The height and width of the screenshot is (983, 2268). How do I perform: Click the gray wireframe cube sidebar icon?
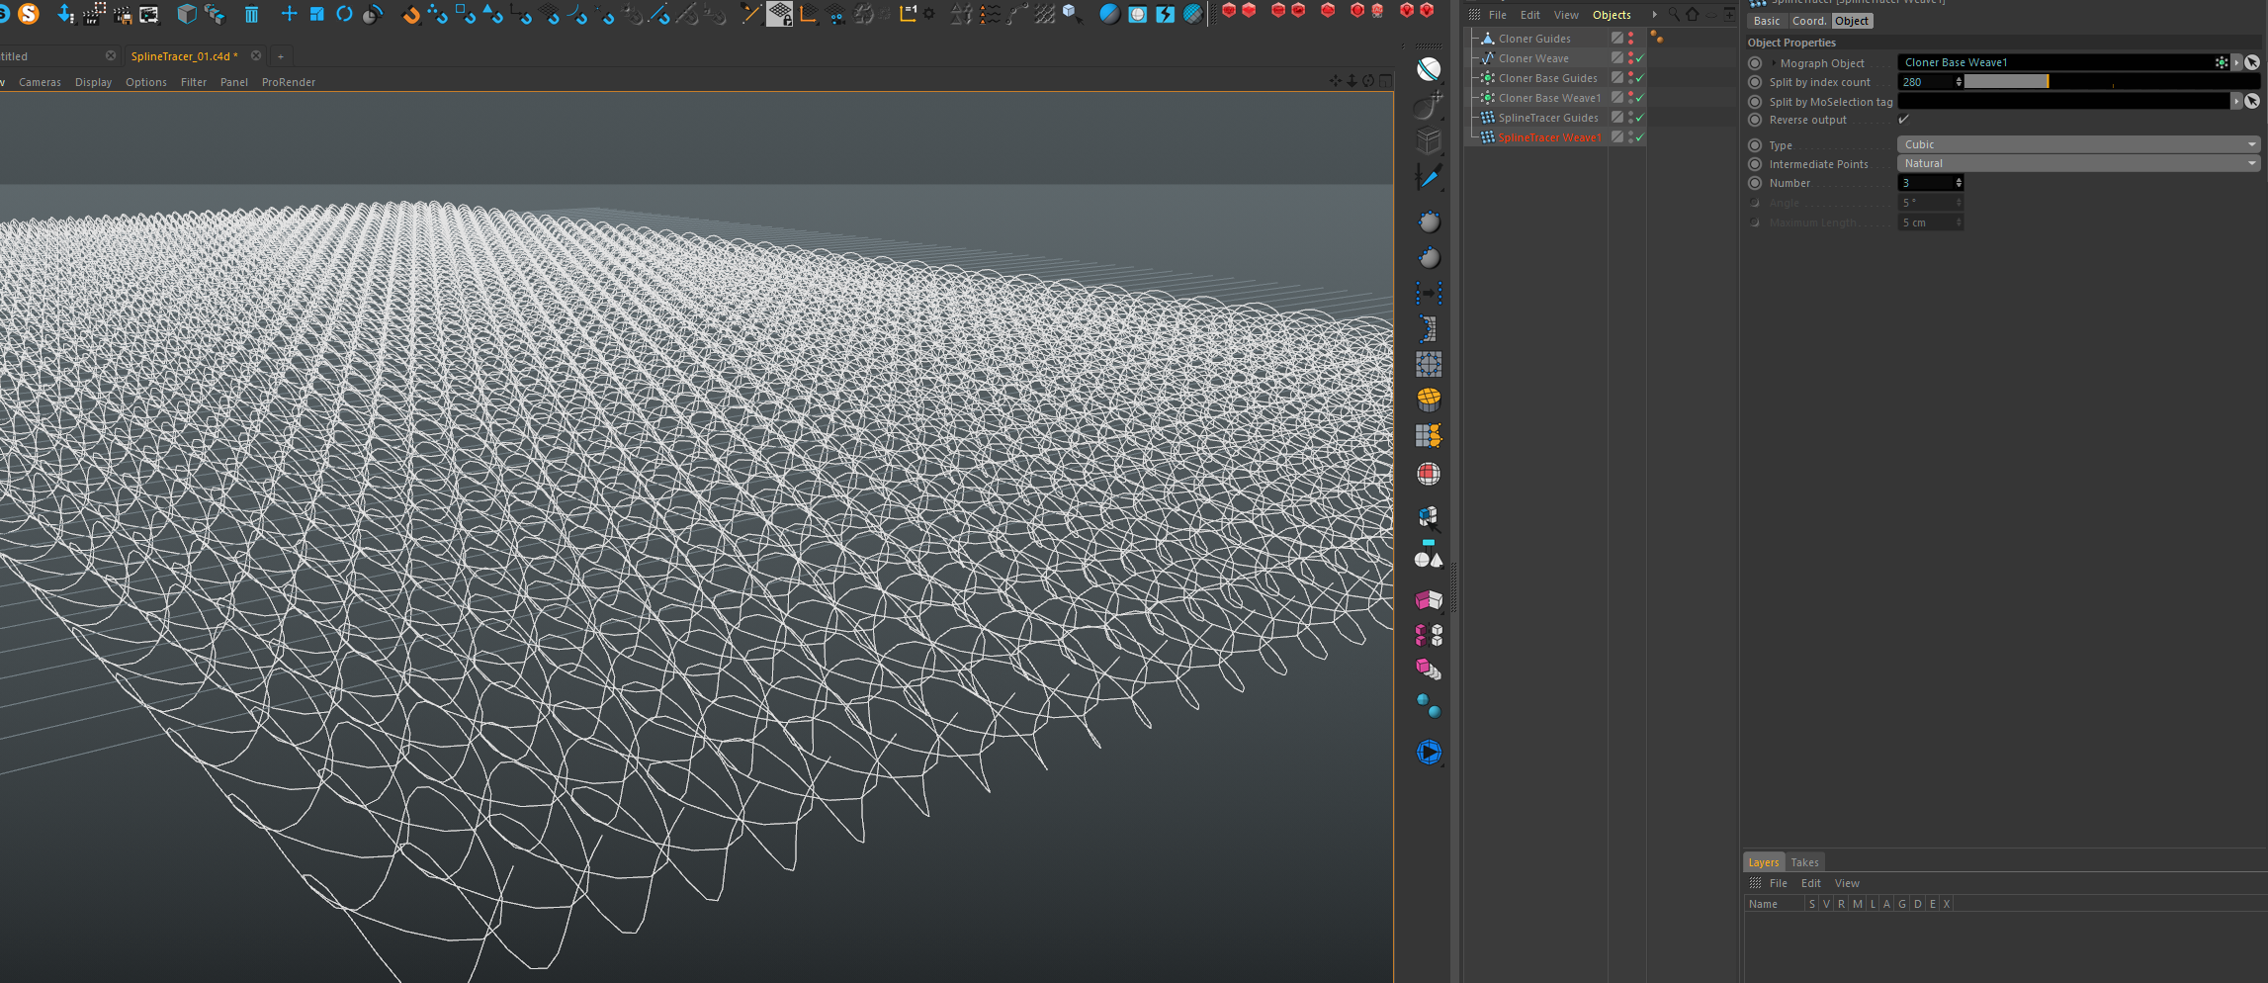pos(1429,140)
